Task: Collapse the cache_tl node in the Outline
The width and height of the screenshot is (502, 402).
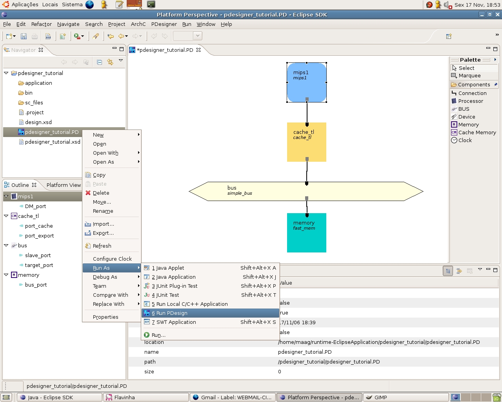Action: (x=6, y=216)
